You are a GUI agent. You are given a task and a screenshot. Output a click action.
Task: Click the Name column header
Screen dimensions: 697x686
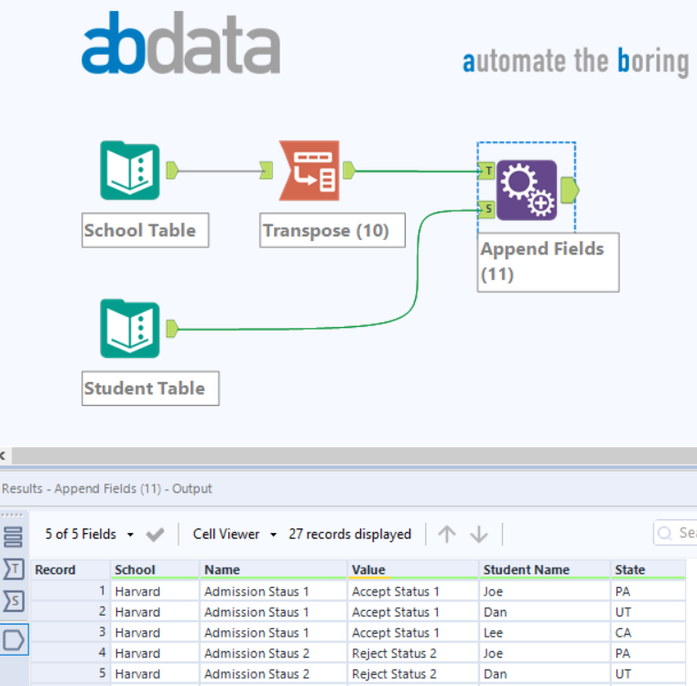[x=273, y=570]
